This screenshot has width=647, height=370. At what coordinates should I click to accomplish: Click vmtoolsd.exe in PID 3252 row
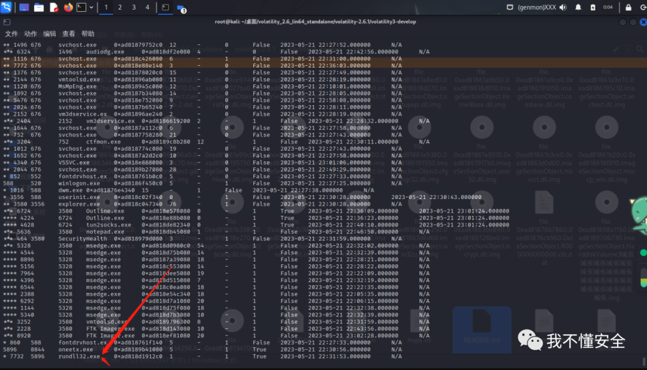[107, 322]
